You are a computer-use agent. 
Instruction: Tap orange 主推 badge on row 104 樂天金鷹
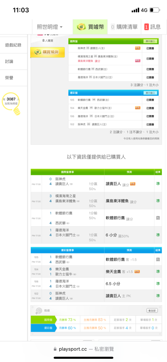(x=137, y=108)
